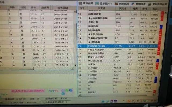Select the GGT result row
The width and height of the screenshot is (172, 107).
[x=119, y=19]
